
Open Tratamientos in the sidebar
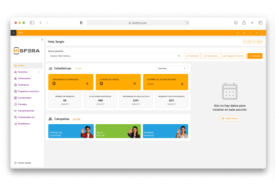point(24,78)
